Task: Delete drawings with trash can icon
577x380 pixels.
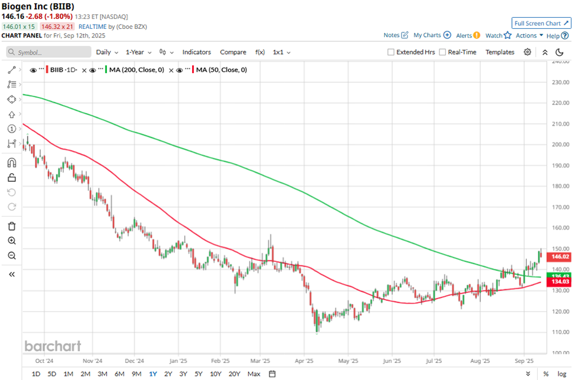Action: [x=12, y=227]
